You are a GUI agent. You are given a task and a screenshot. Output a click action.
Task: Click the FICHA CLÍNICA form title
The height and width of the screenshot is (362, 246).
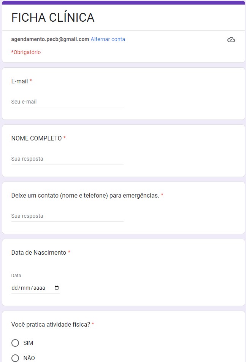pos(53,18)
